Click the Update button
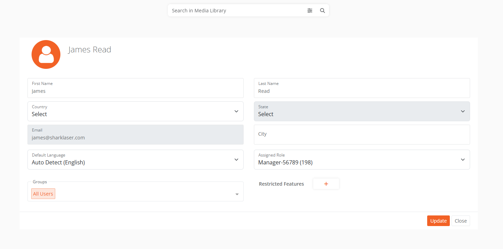The width and height of the screenshot is (503, 249). pos(438,221)
